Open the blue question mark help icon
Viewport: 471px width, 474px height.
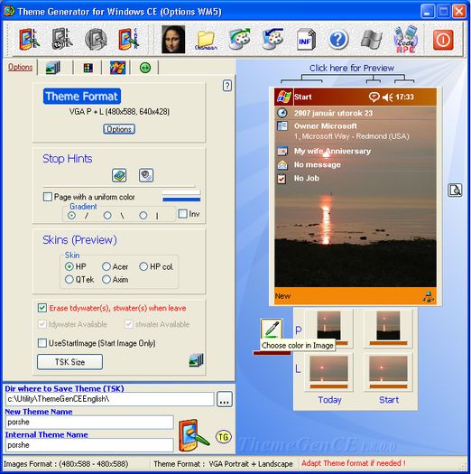338,40
